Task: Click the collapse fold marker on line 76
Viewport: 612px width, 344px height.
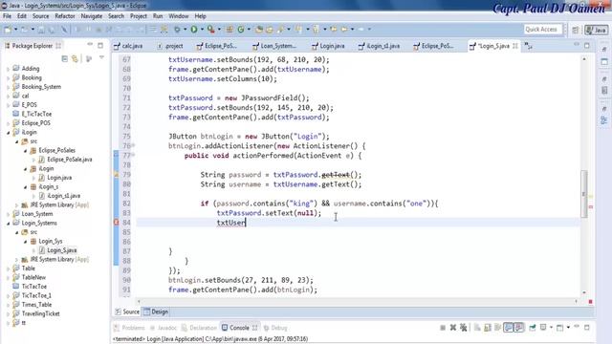Action: (133, 145)
